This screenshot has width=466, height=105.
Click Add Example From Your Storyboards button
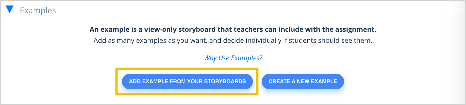[x=187, y=81]
